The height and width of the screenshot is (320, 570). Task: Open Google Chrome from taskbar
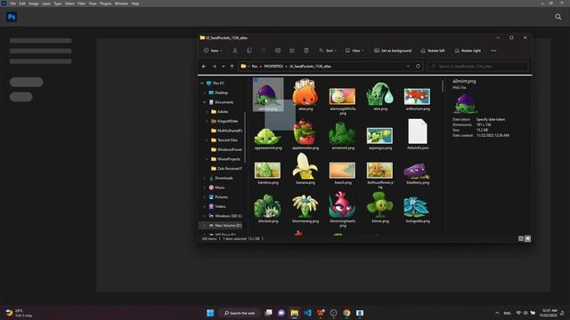pos(346,313)
